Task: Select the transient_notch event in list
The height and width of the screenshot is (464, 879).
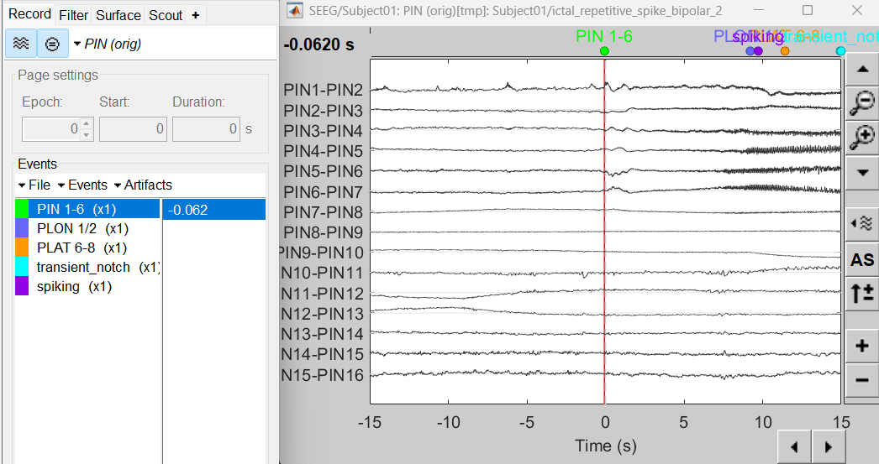Action: point(83,267)
